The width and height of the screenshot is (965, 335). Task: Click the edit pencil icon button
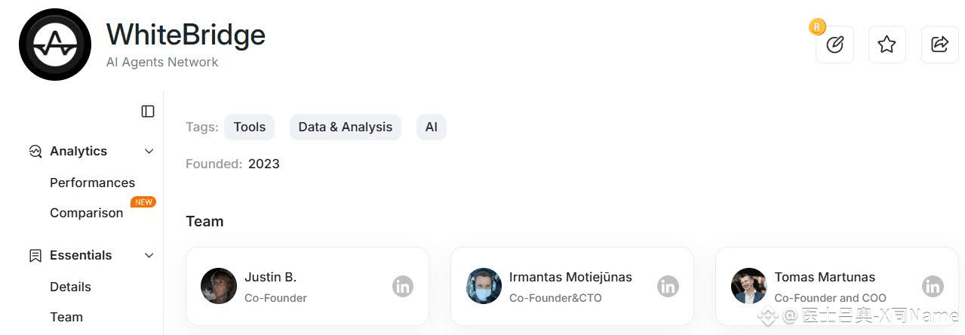(x=834, y=45)
